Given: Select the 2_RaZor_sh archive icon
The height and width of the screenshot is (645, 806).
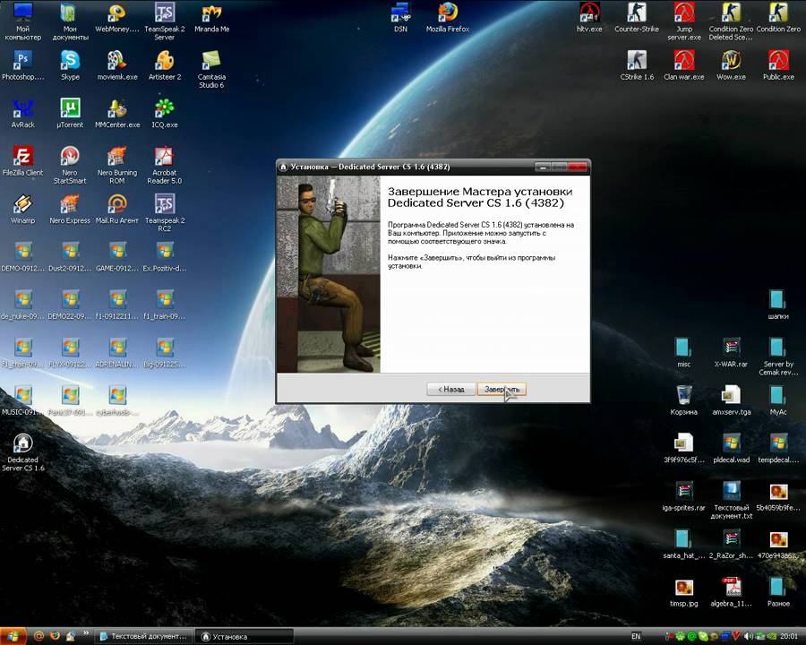Looking at the screenshot, I should pos(731,544).
